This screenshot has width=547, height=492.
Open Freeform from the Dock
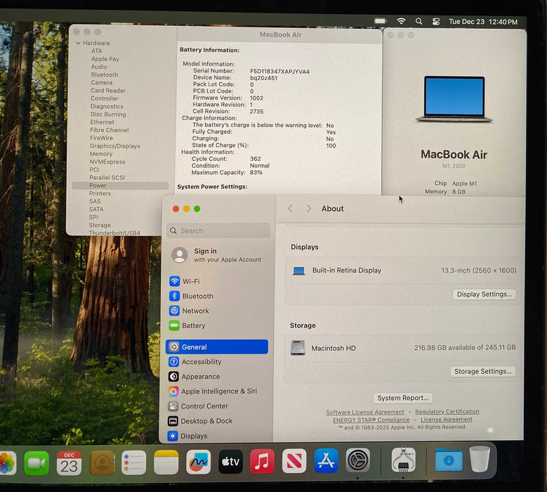point(198,462)
